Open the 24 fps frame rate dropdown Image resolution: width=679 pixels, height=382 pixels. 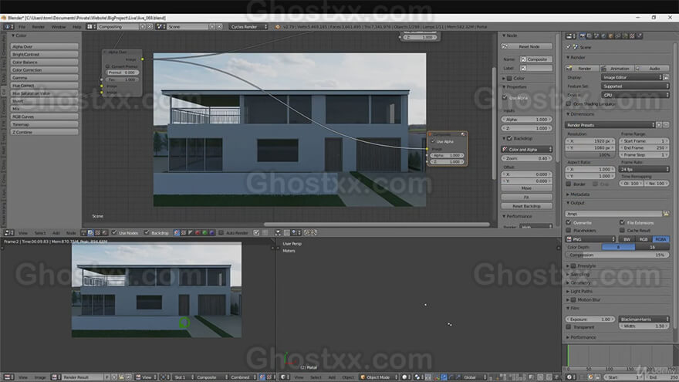click(x=644, y=169)
